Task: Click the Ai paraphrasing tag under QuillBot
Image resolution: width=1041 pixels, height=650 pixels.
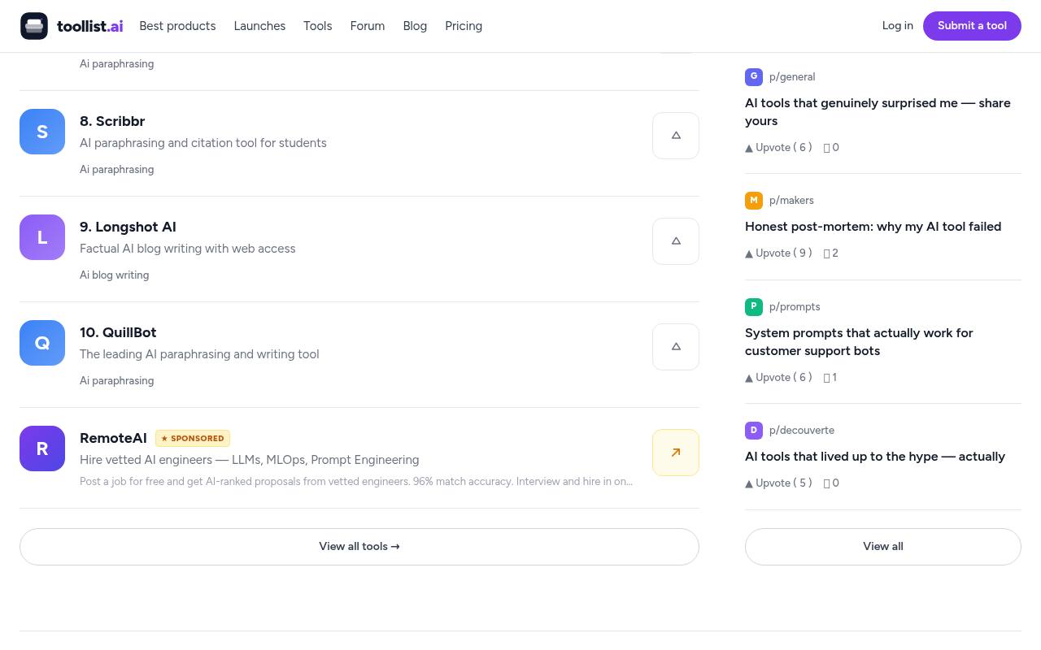Action: coord(116,381)
